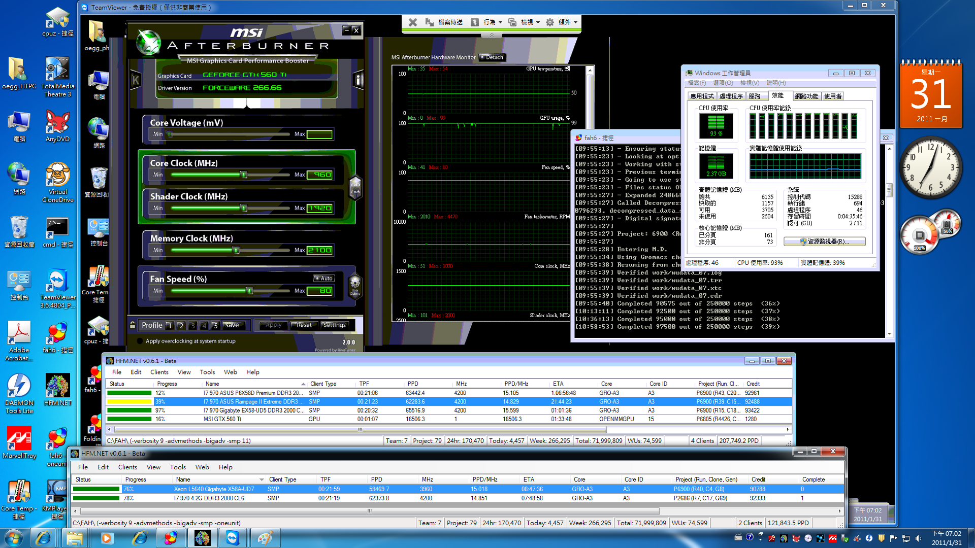Click the Memory Clock slider handle
Screen dimensions: 975x548
point(236,250)
